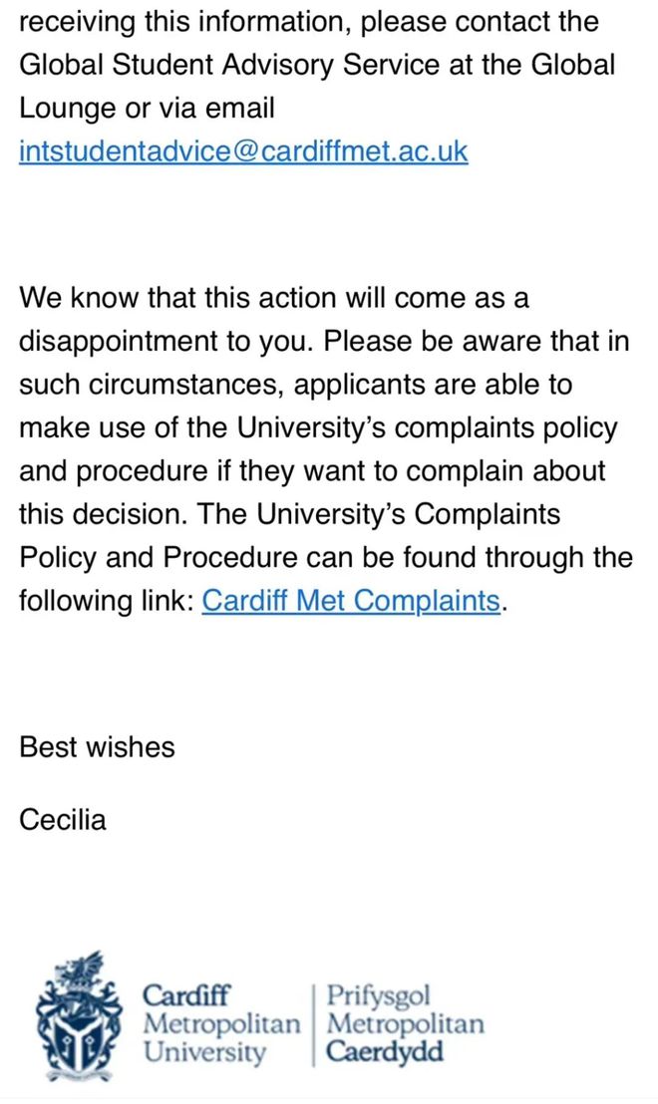This screenshot has height=1104, width=658.
Task: Click the "Best wishes" closing line
Action: pos(97,747)
